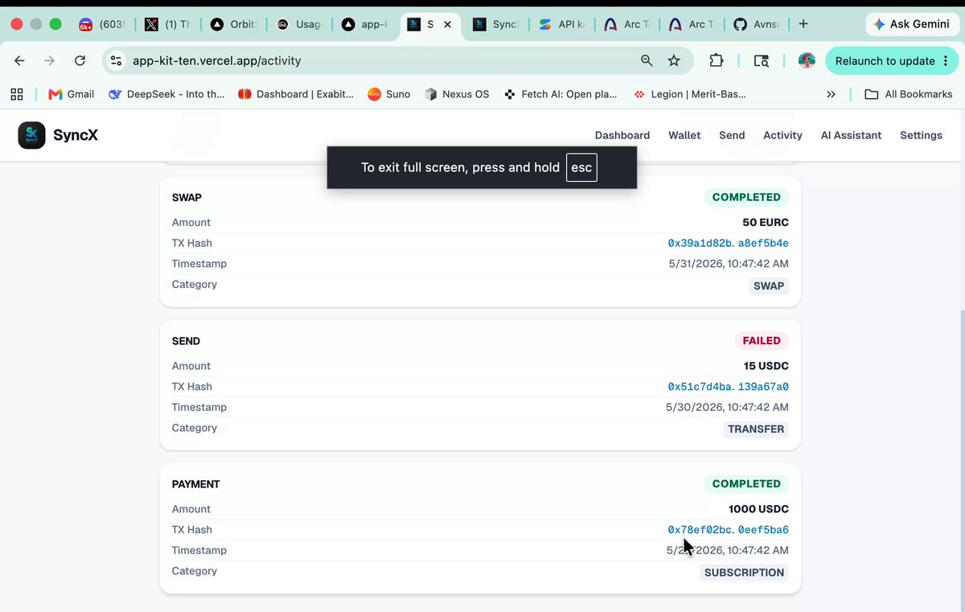Open the AI Assistant nav item

[851, 135]
